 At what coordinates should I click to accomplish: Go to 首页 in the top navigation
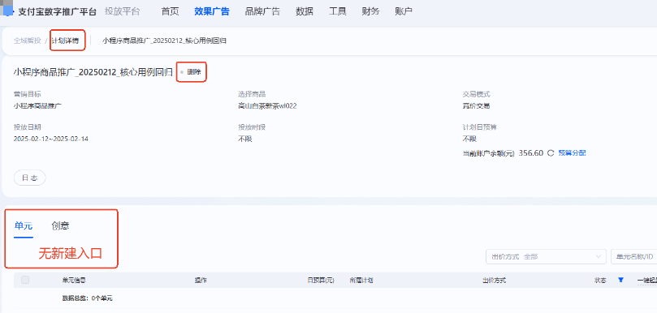pyautogui.click(x=170, y=11)
